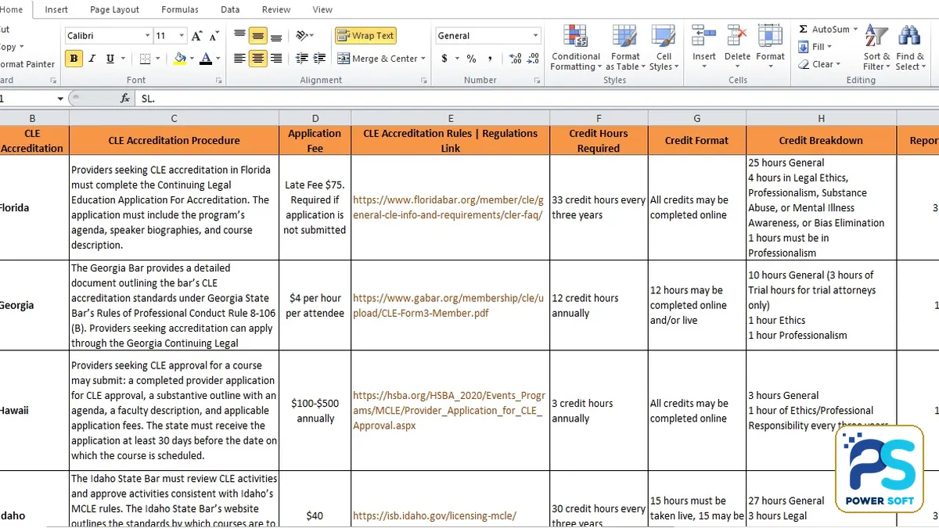Open the Name Box dropdown
The image size is (939, 528).
pyautogui.click(x=60, y=99)
